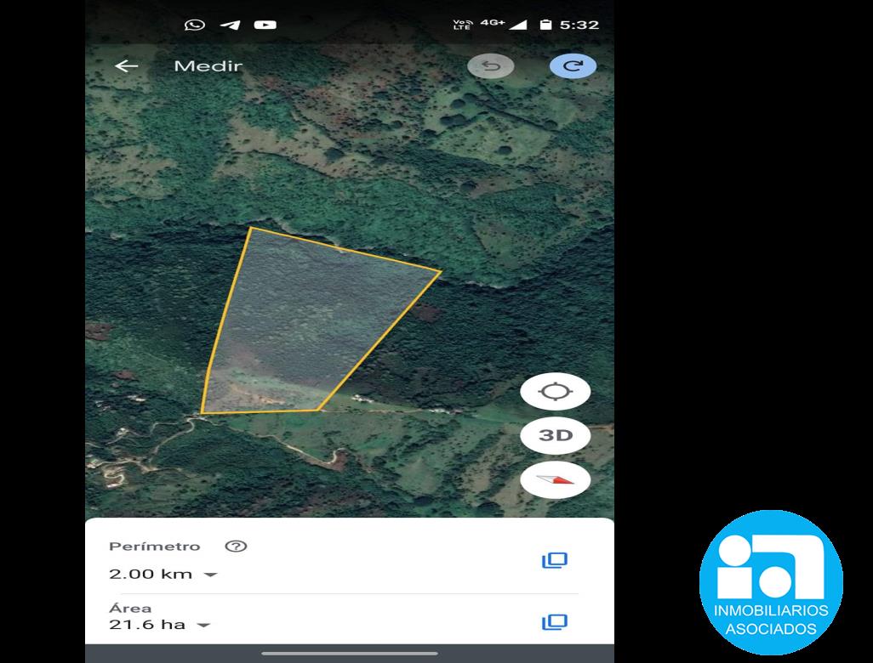Copy the area value
Screen dimensions: 873x663
[555, 622]
